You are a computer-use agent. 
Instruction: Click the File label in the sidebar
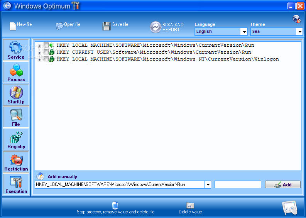click(x=16, y=124)
